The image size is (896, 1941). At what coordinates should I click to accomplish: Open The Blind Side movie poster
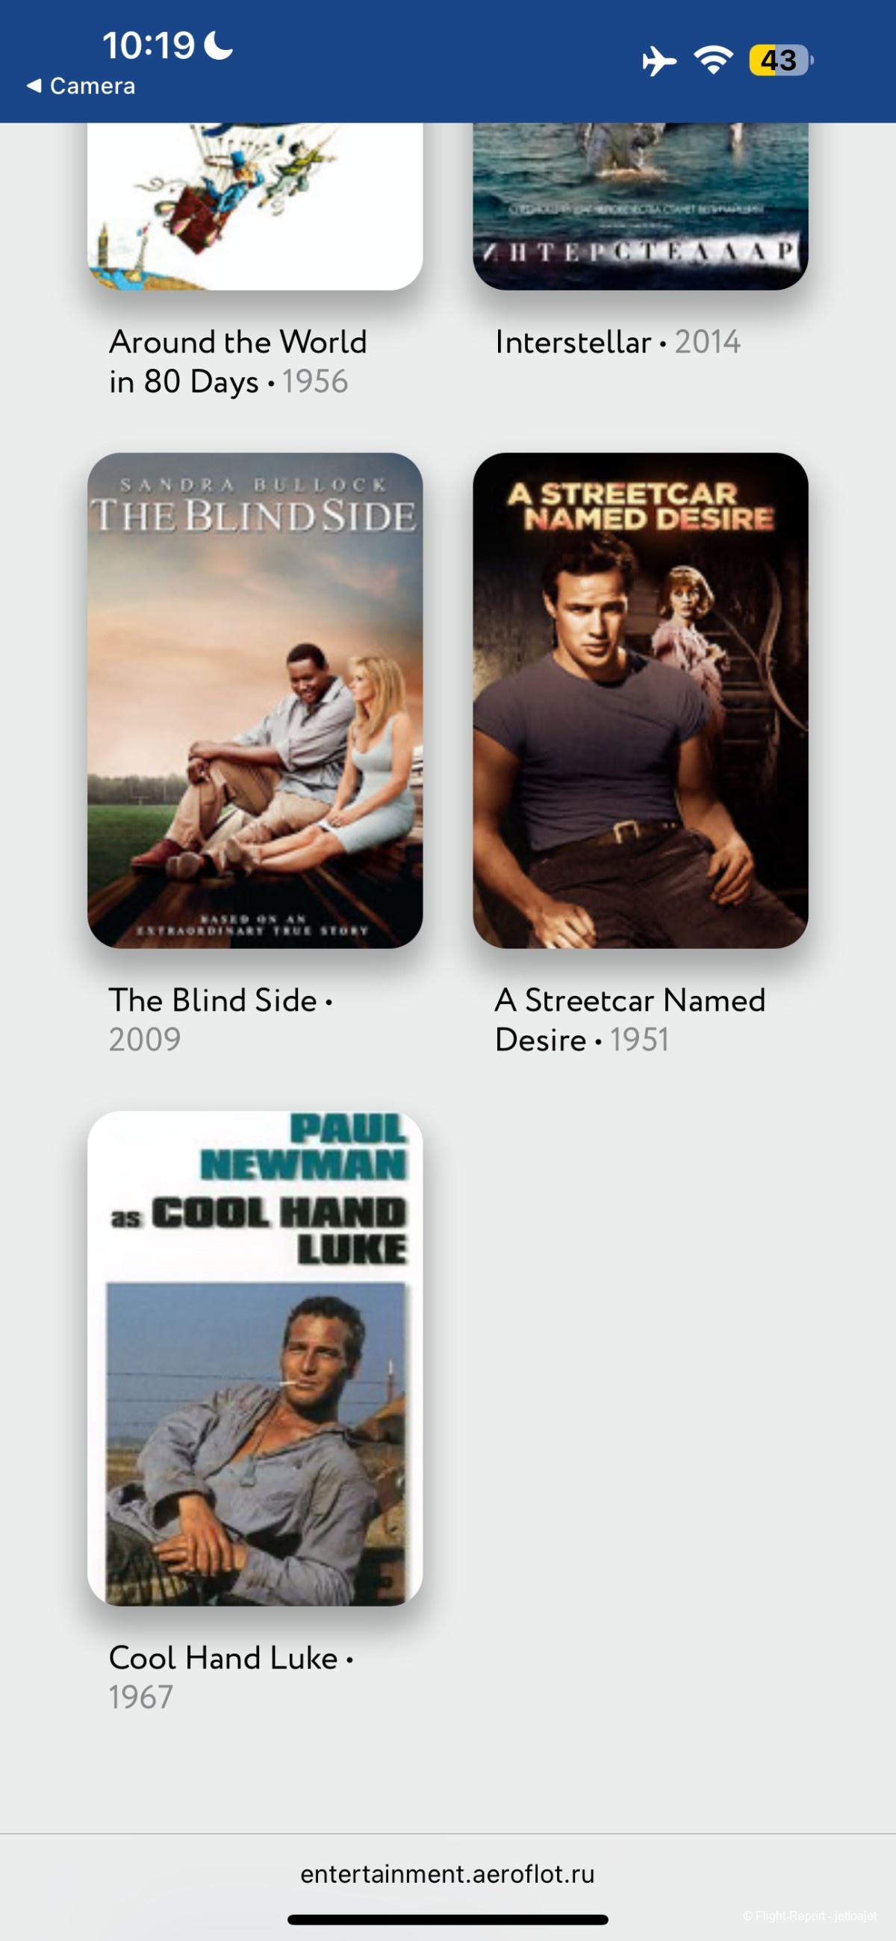pyautogui.click(x=255, y=700)
